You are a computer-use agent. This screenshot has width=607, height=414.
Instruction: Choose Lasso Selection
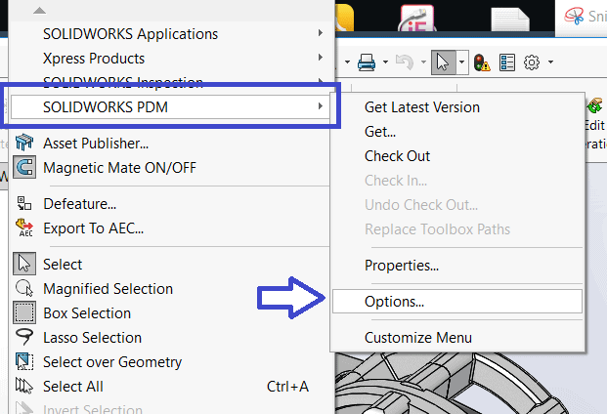pyautogui.click(x=171, y=338)
